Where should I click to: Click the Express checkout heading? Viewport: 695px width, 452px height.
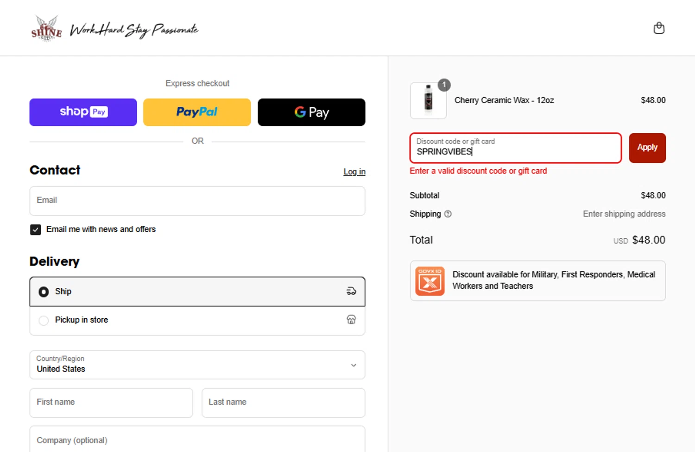(197, 83)
